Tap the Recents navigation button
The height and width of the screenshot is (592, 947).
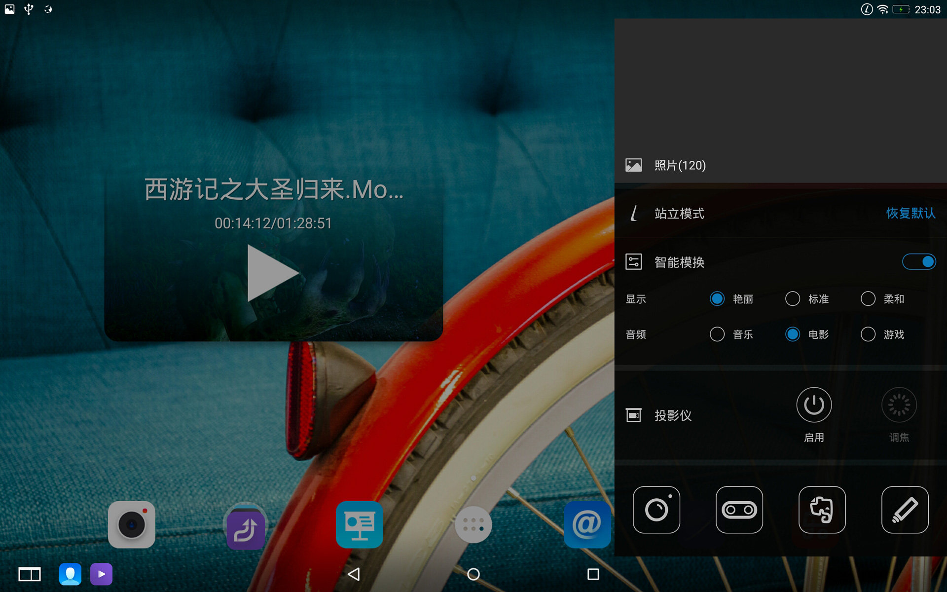pos(593,574)
